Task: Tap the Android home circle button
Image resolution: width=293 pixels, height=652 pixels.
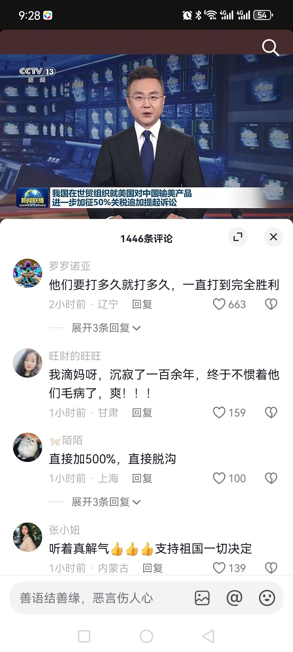Action: (146, 636)
